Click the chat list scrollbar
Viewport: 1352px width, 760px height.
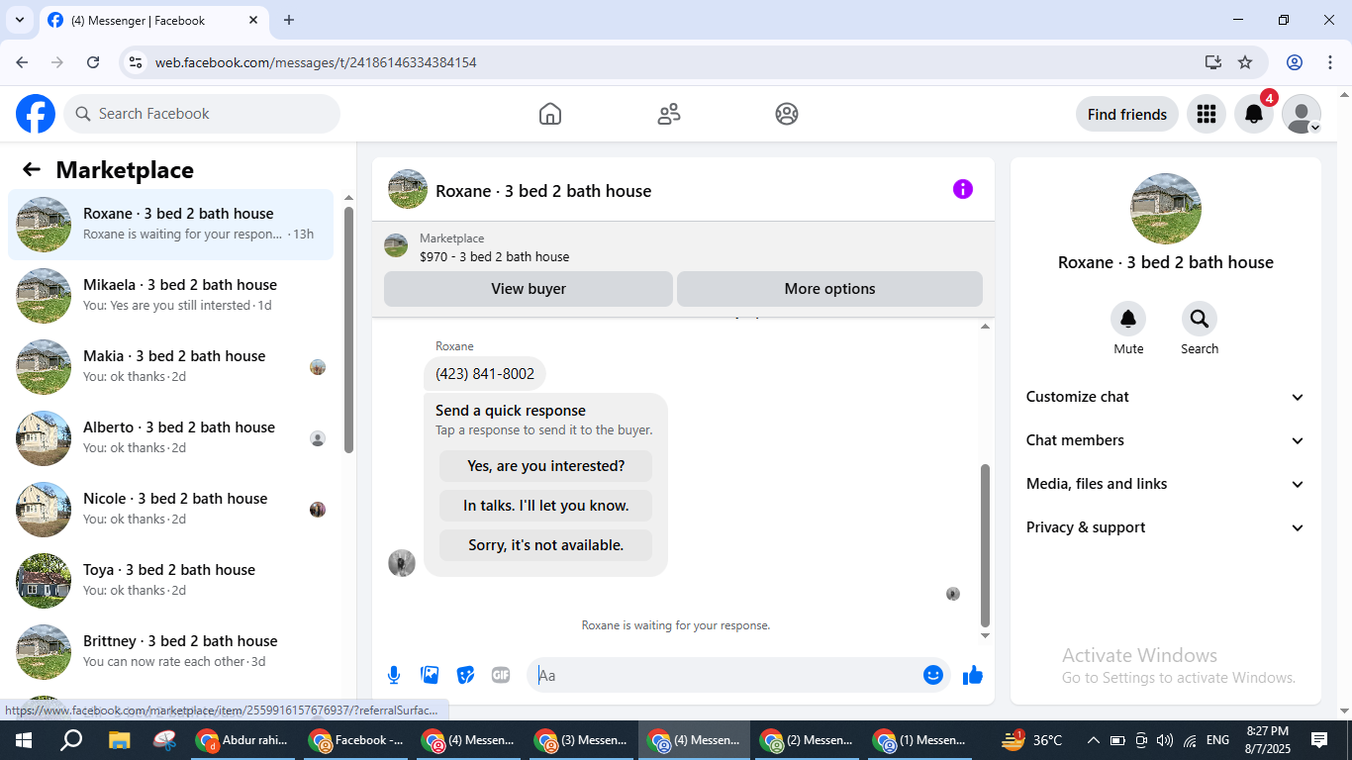click(348, 330)
